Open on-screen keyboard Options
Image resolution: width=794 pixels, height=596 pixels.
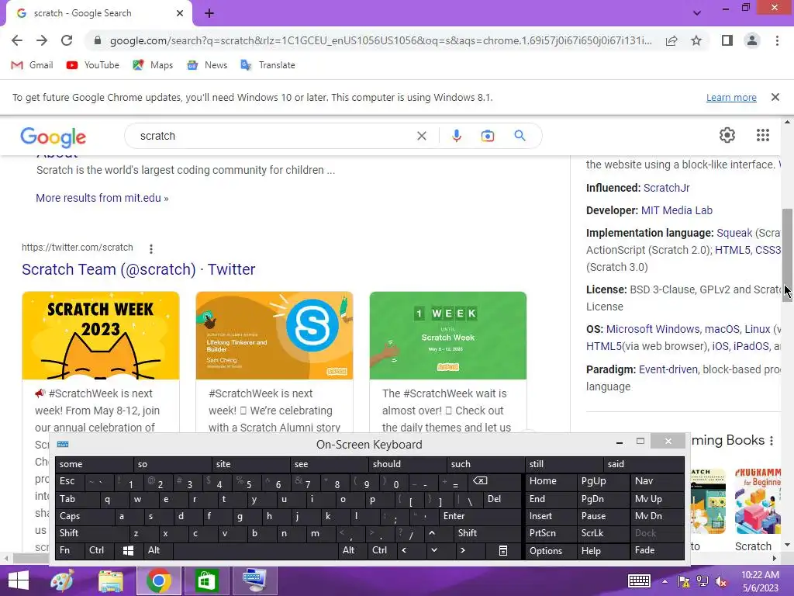pyautogui.click(x=551, y=551)
